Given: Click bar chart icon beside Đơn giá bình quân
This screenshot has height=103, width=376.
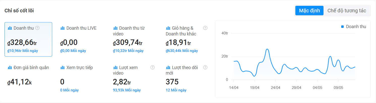Looking at the screenshot, I should click(10, 68).
